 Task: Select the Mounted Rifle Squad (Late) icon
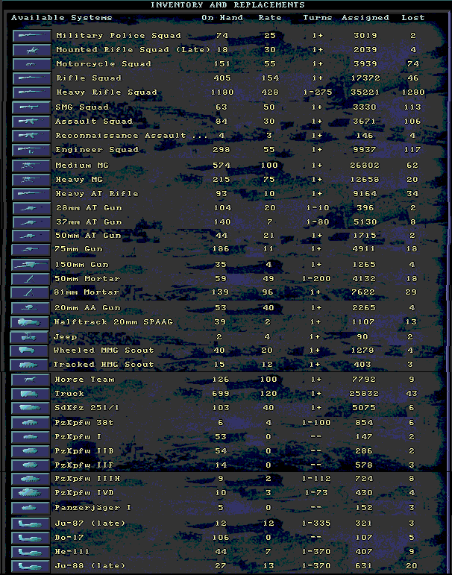click(32, 50)
